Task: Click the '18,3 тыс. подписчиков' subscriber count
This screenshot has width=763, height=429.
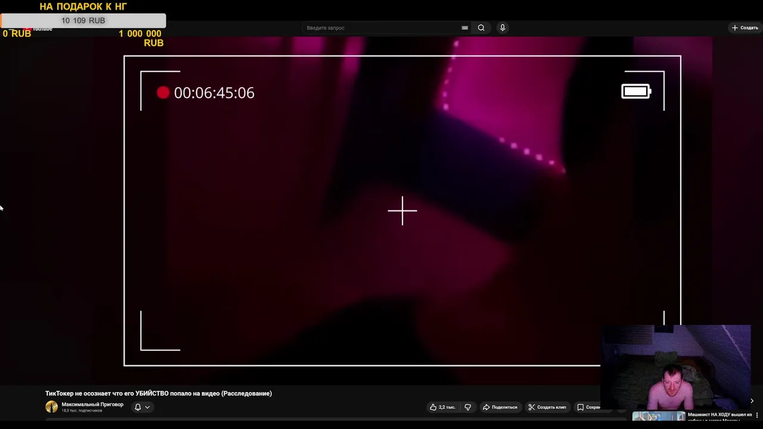Action: pos(82,411)
